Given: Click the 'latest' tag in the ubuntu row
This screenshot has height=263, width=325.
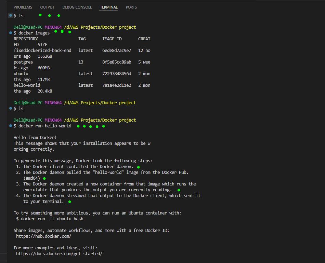Looking at the screenshot, I should pyautogui.click(x=86, y=74).
